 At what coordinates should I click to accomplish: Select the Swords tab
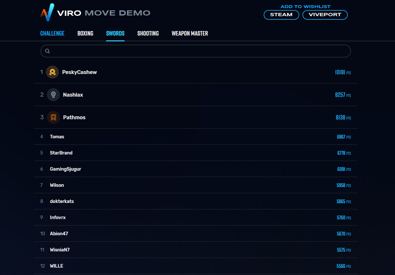pos(115,33)
